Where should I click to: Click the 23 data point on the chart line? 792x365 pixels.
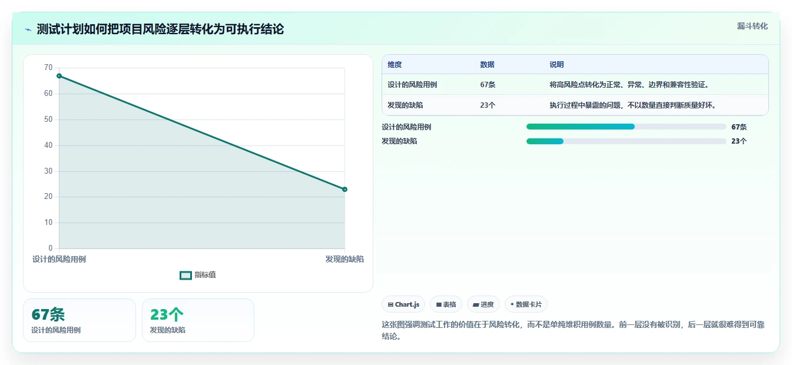click(x=344, y=189)
